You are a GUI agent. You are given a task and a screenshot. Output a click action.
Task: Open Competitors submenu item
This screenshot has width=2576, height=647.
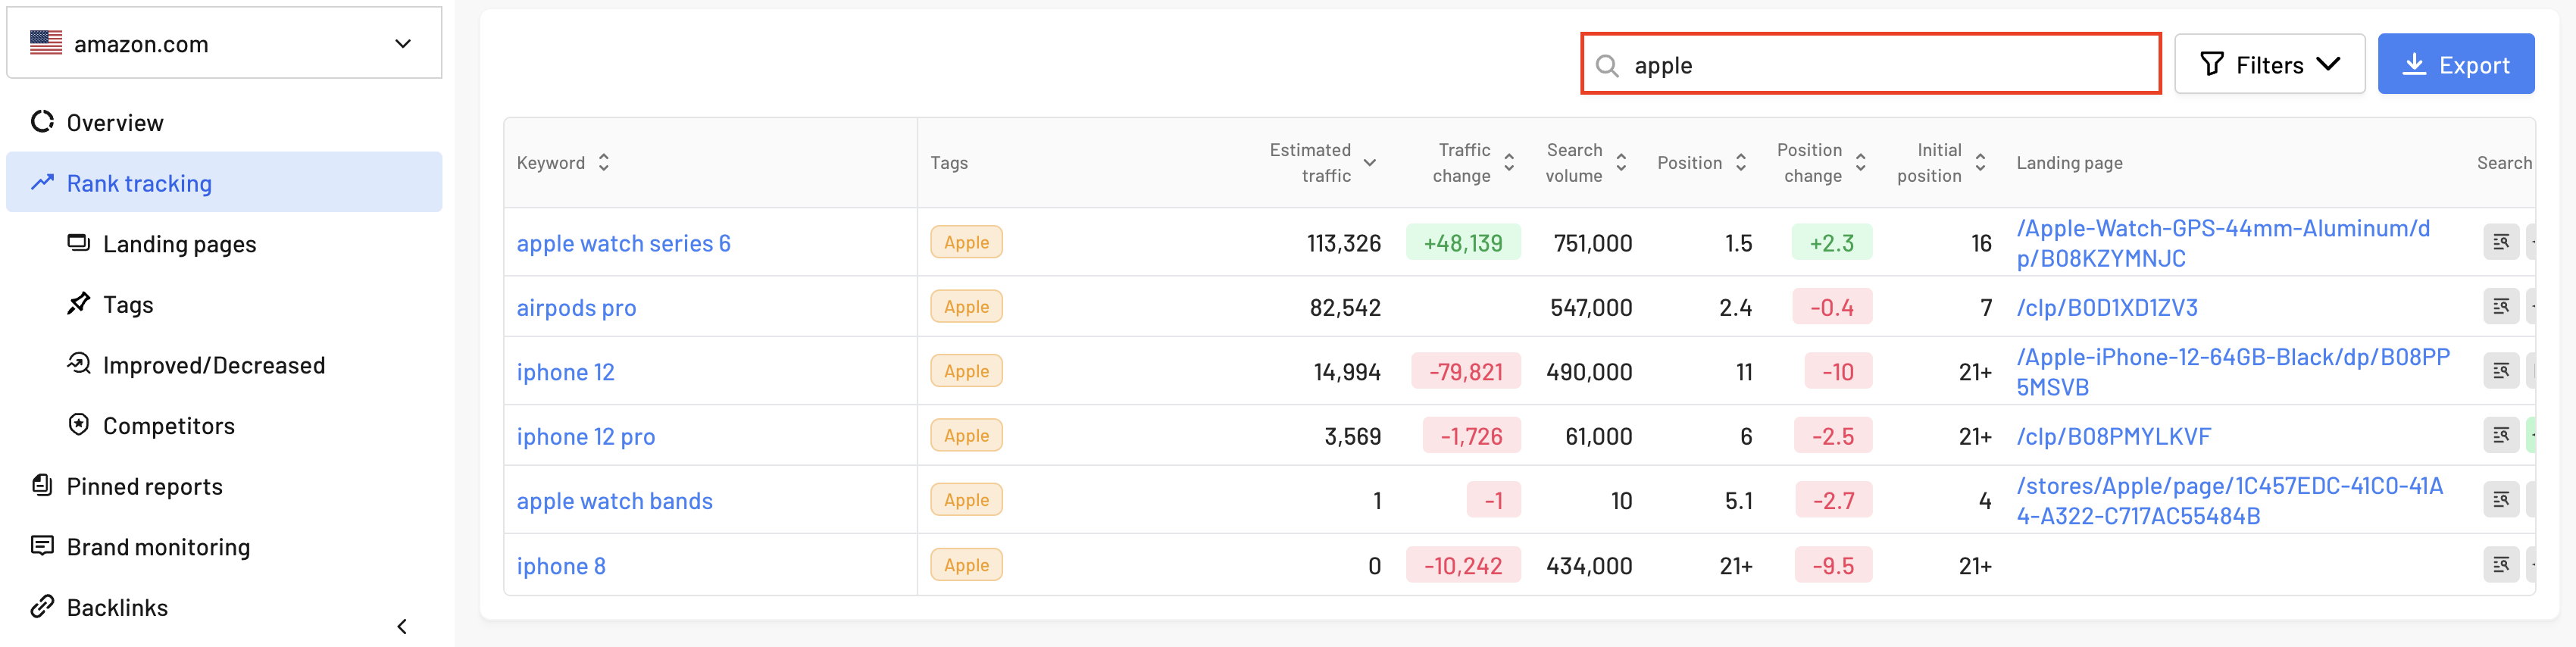pyautogui.click(x=224, y=425)
